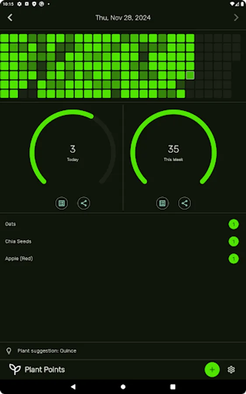Open grid view under Today gauge

[62, 203]
